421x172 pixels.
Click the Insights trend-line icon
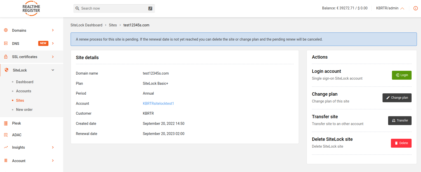click(x=6, y=147)
